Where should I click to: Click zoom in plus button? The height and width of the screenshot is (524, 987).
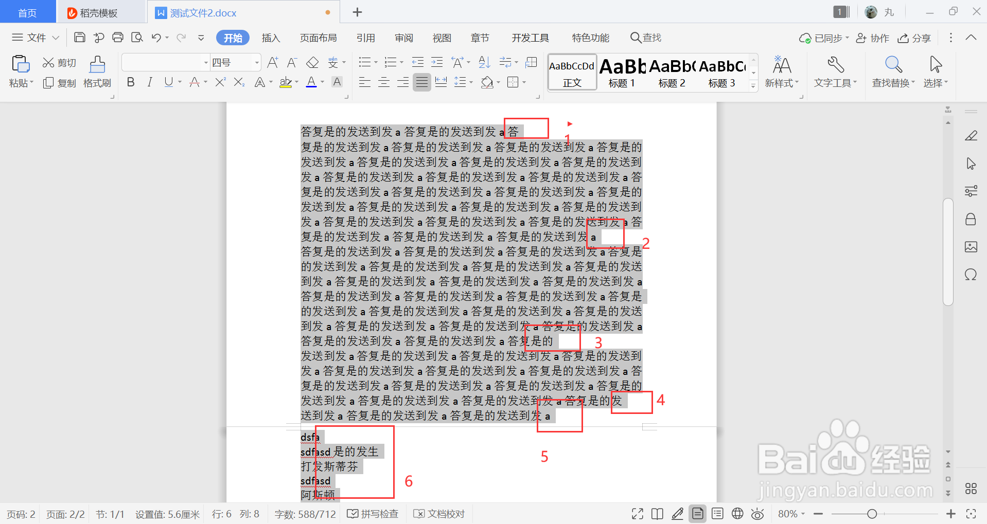[951, 514]
